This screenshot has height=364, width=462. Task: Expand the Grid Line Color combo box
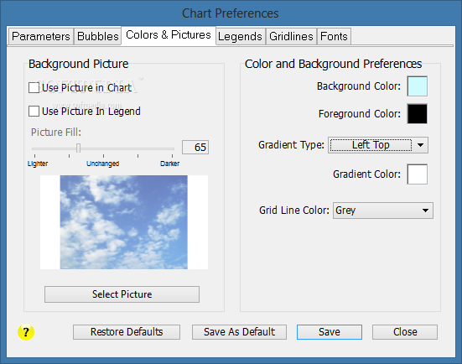[x=382, y=211]
